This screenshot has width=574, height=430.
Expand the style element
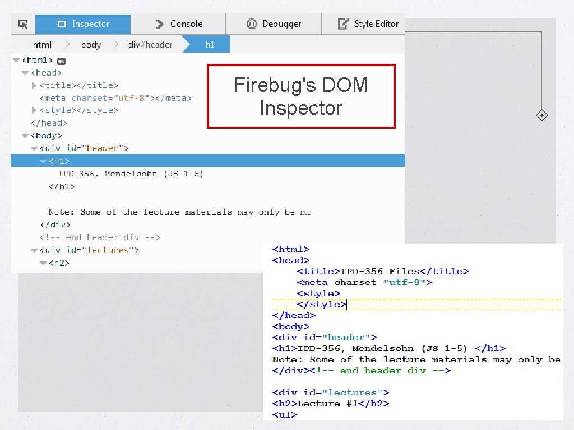coord(34,110)
